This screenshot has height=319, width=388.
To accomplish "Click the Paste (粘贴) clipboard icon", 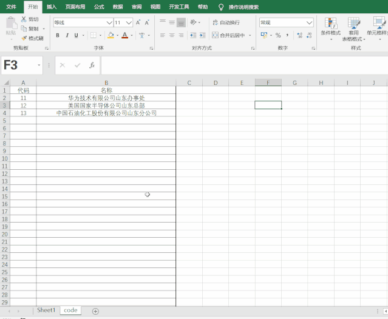I will pyautogui.click(x=11, y=23).
